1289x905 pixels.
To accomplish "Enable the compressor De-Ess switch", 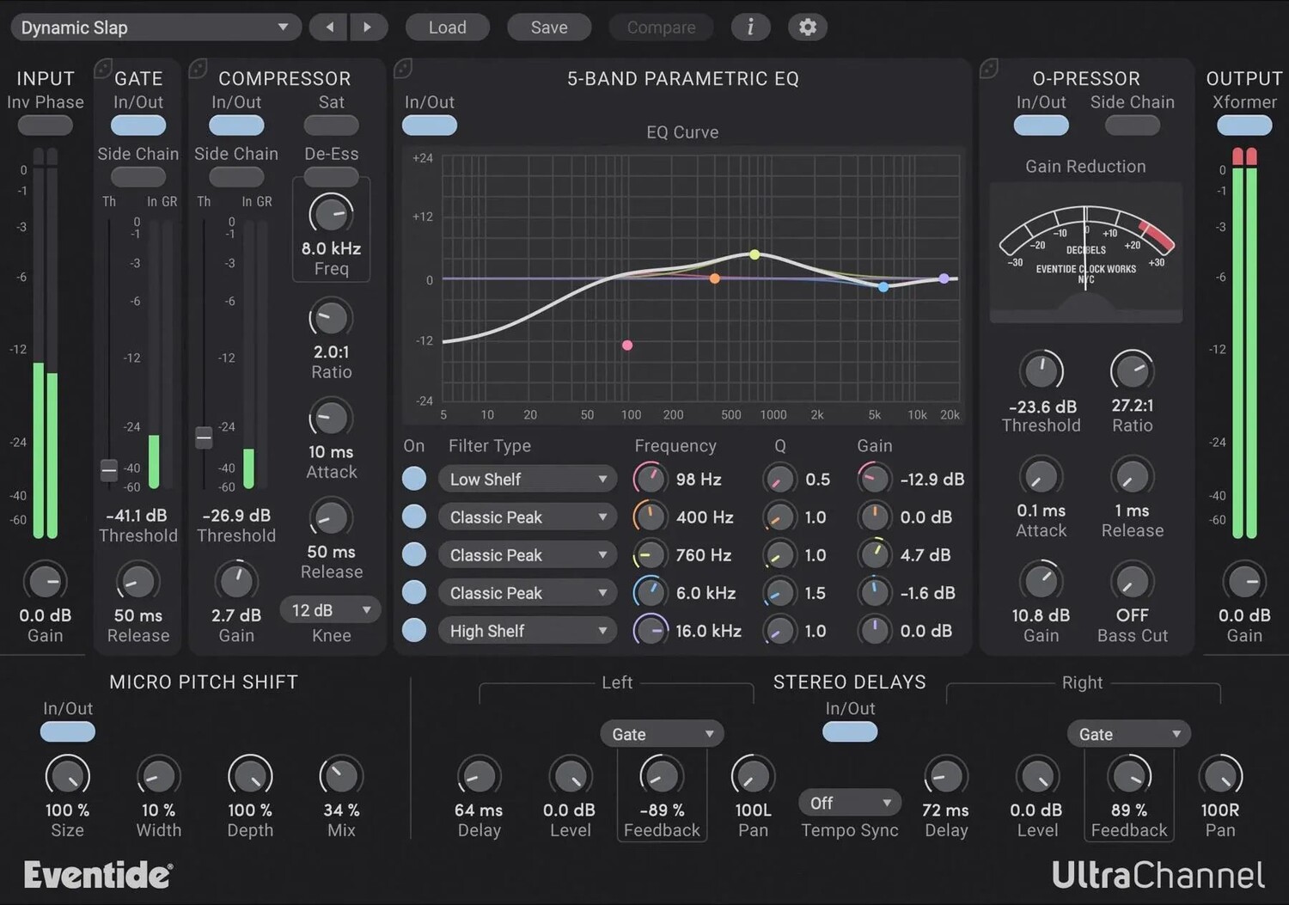I will coord(331,177).
